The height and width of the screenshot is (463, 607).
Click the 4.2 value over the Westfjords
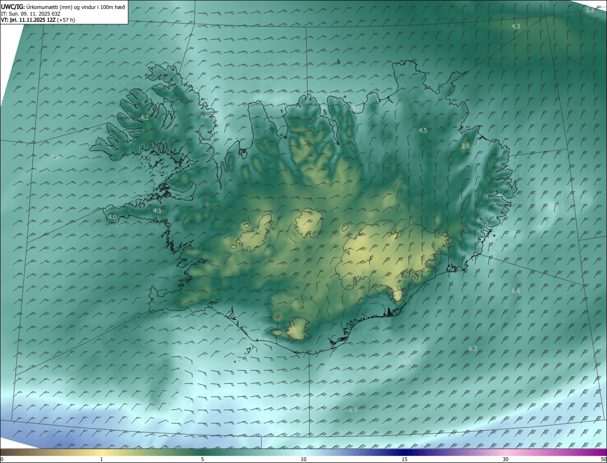[x=145, y=117]
